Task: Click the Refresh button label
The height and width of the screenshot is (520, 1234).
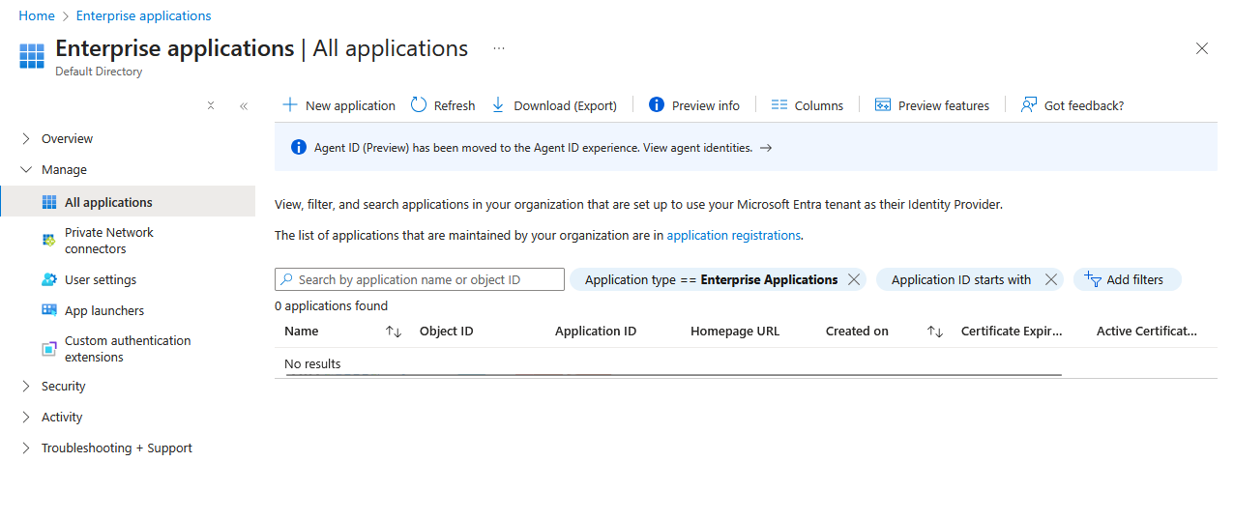Action: click(455, 105)
